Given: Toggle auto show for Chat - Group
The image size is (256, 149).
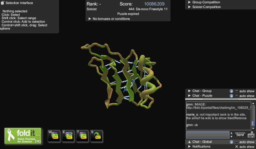Looking at the screenshot, I should [236, 91].
